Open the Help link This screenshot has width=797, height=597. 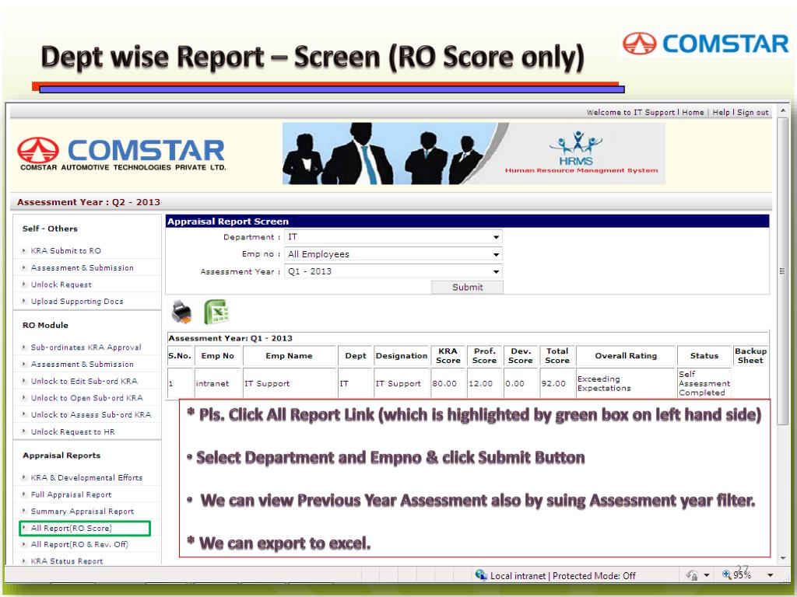pos(721,112)
